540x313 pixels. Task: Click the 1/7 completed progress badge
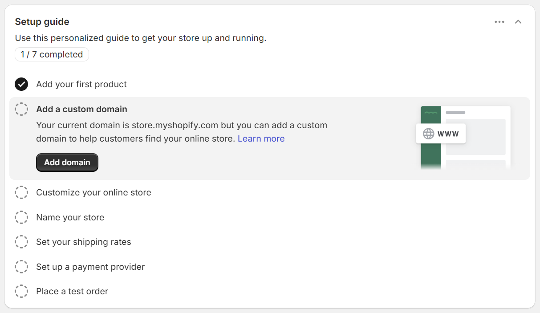coord(52,54)
